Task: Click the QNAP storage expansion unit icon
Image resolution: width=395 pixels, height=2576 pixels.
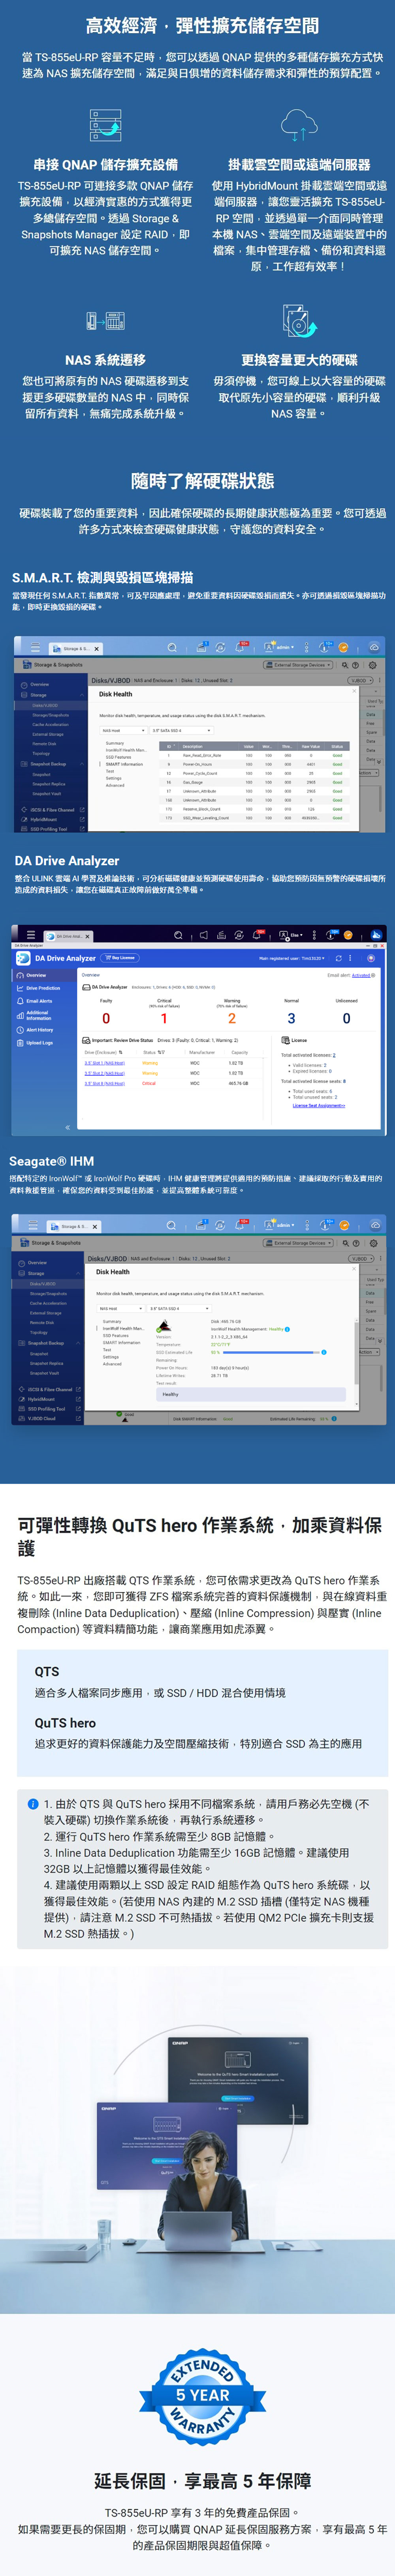Action: [x=105, y=125]
